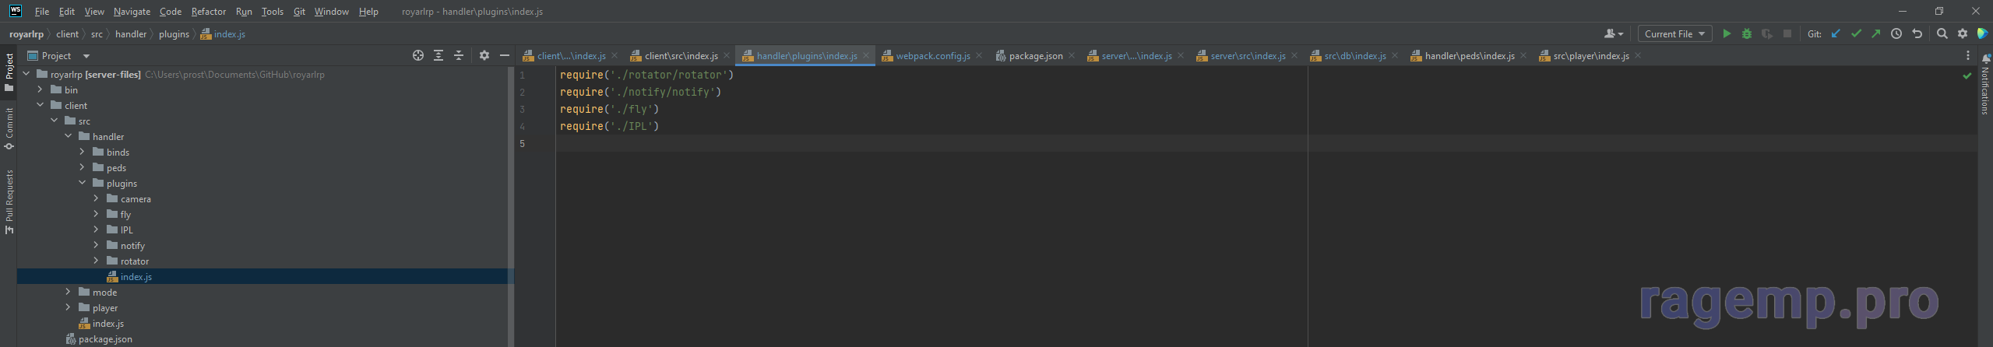Commit changes using the green checkmark icon
This screenshot has width=1993, height=347.
pyautogui.click(x=1856, y=34)
